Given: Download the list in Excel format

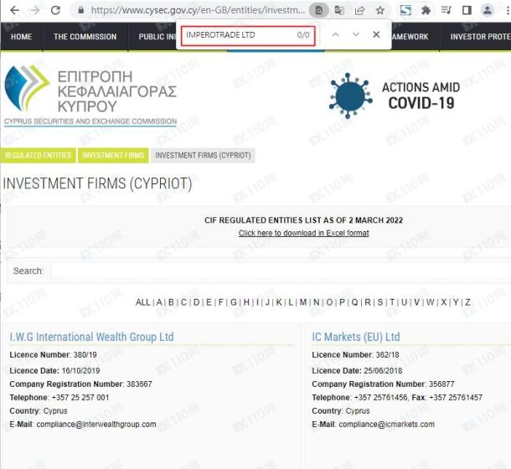Looking at the screenshot, I should click(x=303, y=234).
